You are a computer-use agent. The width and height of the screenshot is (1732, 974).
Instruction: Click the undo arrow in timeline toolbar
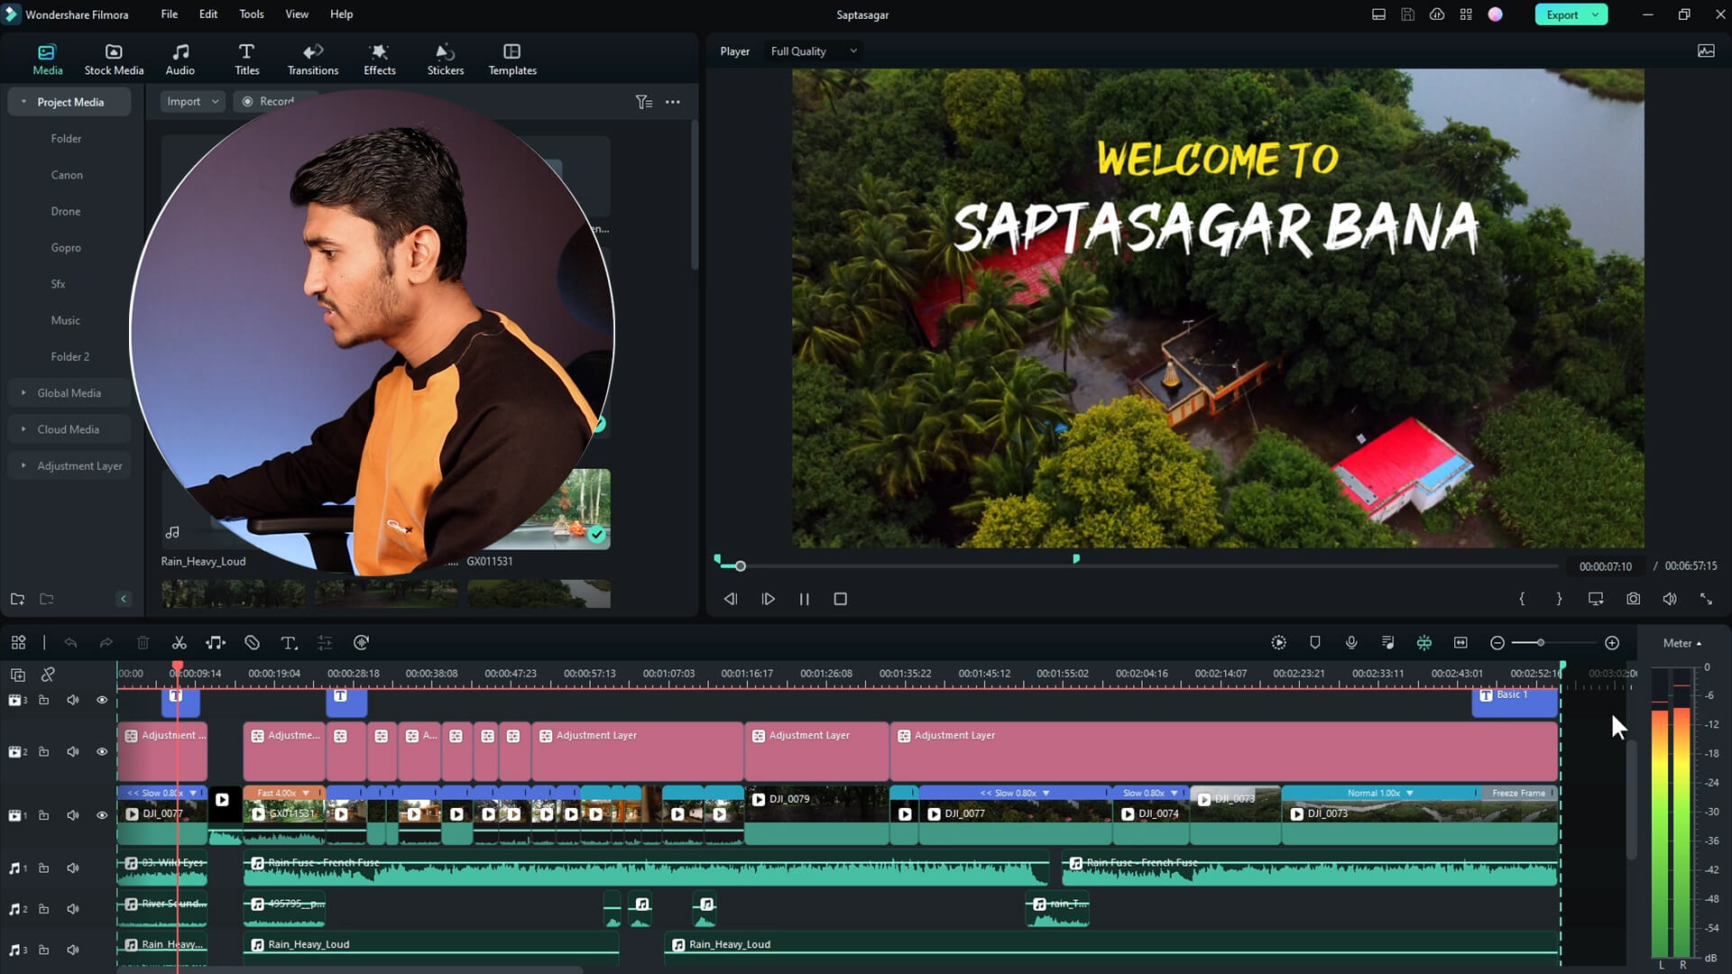click(x=70, y=643)
